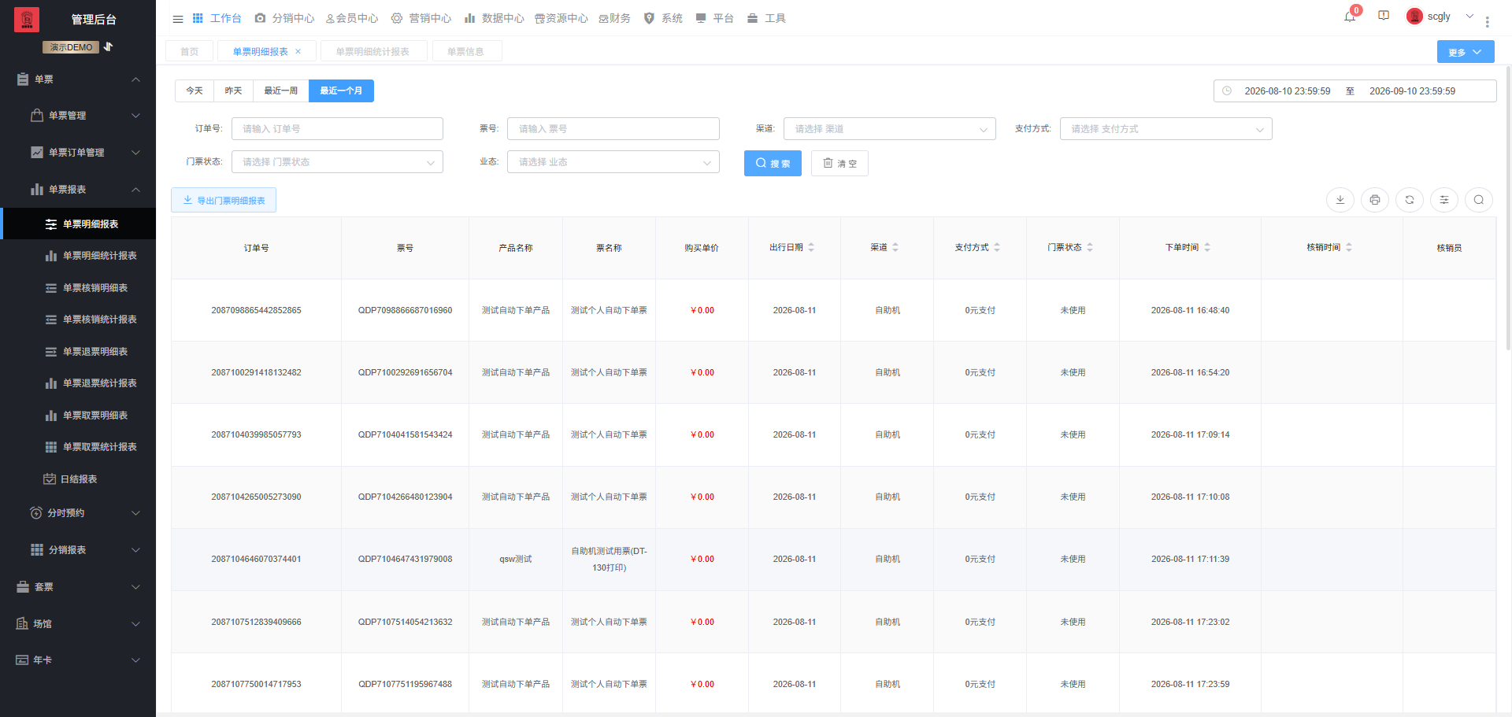
Task: Open the help book icon in header
Action: 1384,16
